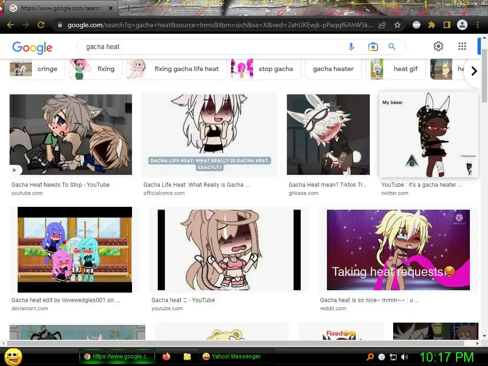This screenshot has width=488, height=366.
Task: Submit search with the magnifier icon
Action: (x=392, y=47)
